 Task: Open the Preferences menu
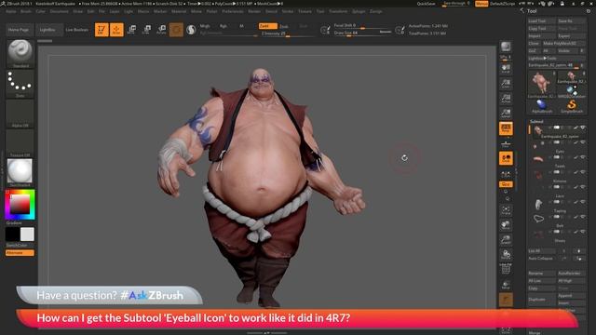pyautogui.click(x=233, y=11)
